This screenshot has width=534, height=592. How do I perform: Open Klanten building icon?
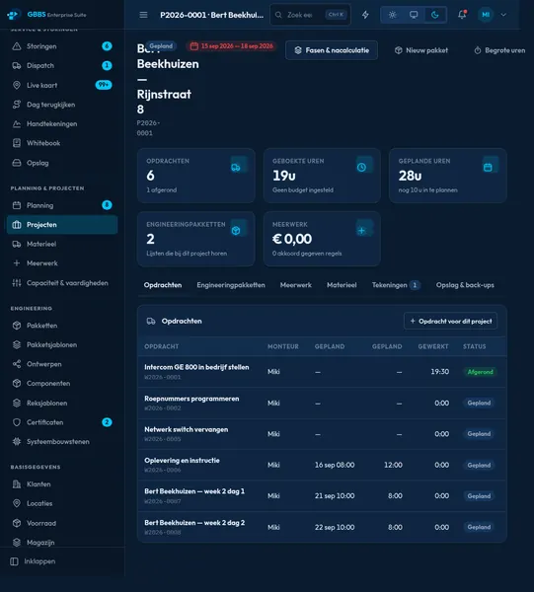point(17,484)
